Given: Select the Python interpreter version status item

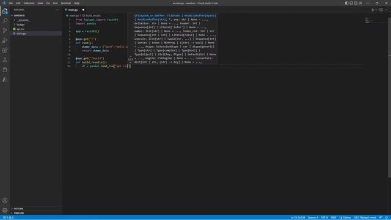Looking at the screenshot, I should tap(365, 218).
